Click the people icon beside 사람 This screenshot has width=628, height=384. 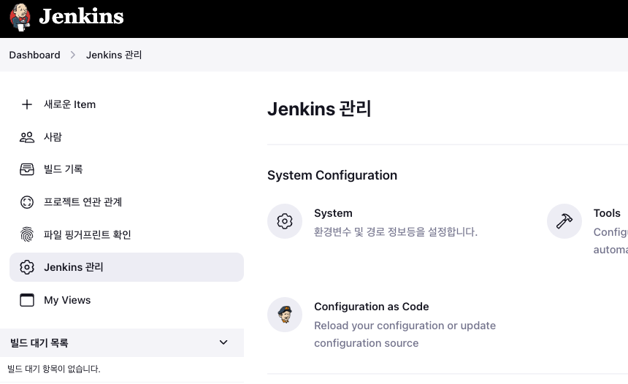tap(27, 137)
